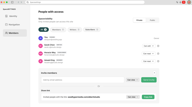Remove Horacio Wey using the circle icon
Viewport: 192px width, 107px height.
click(158, 53)
